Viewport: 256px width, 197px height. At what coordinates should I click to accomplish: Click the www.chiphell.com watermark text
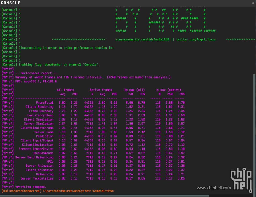tap(214, 188)
